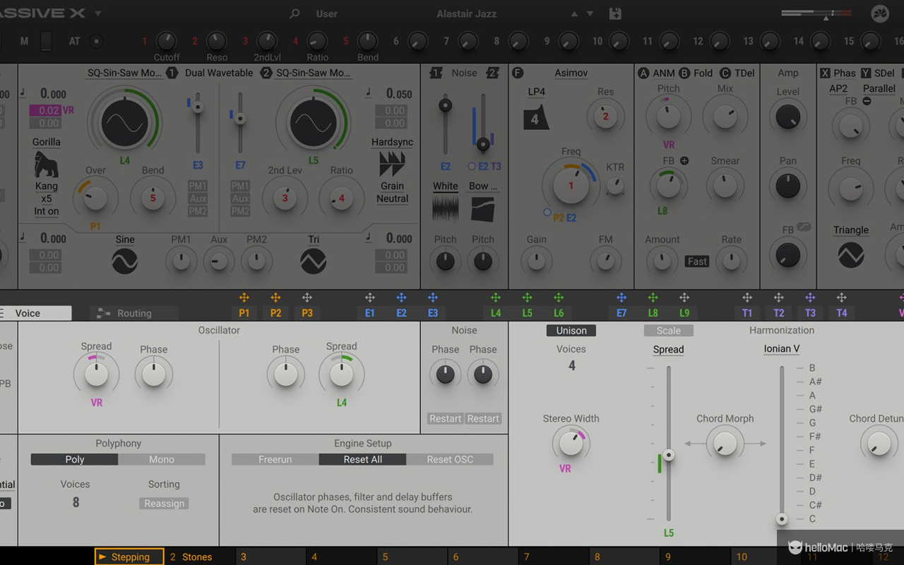This screenshot has height=565, width=904.
Task: Select the ANM insert effect tab
Action: (x=657, y=73)
